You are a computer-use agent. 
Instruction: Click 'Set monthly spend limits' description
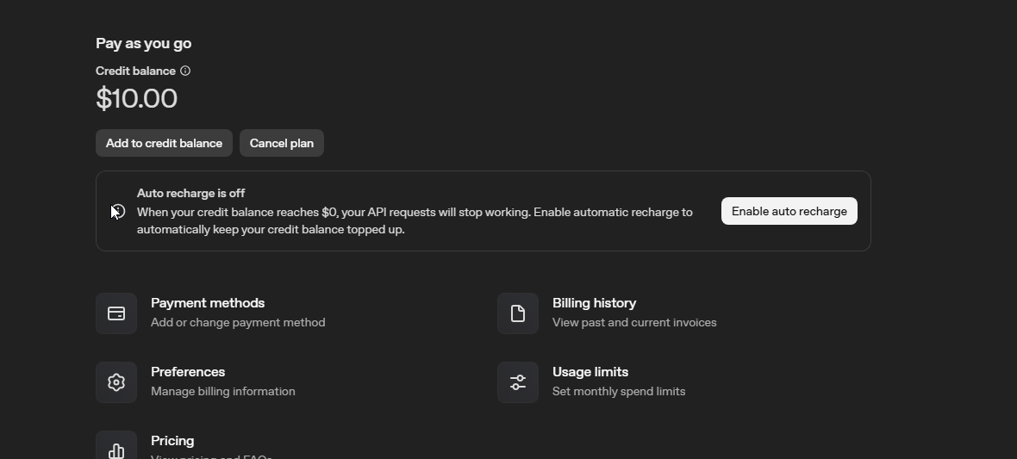coord(619,392)
